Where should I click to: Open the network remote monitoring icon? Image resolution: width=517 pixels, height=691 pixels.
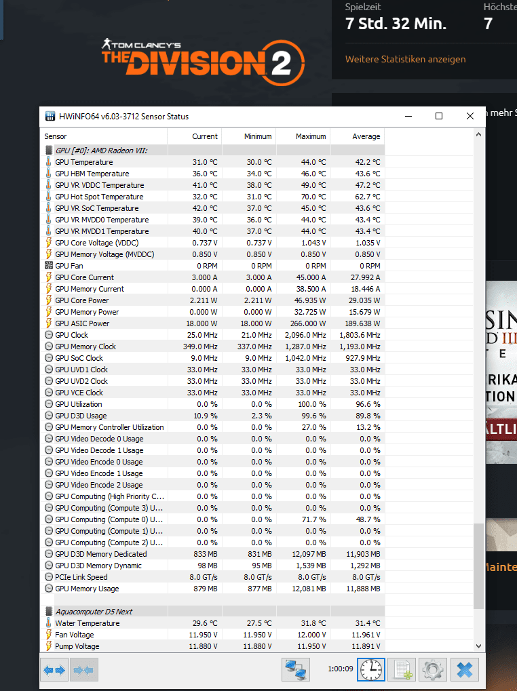(296, 670)
